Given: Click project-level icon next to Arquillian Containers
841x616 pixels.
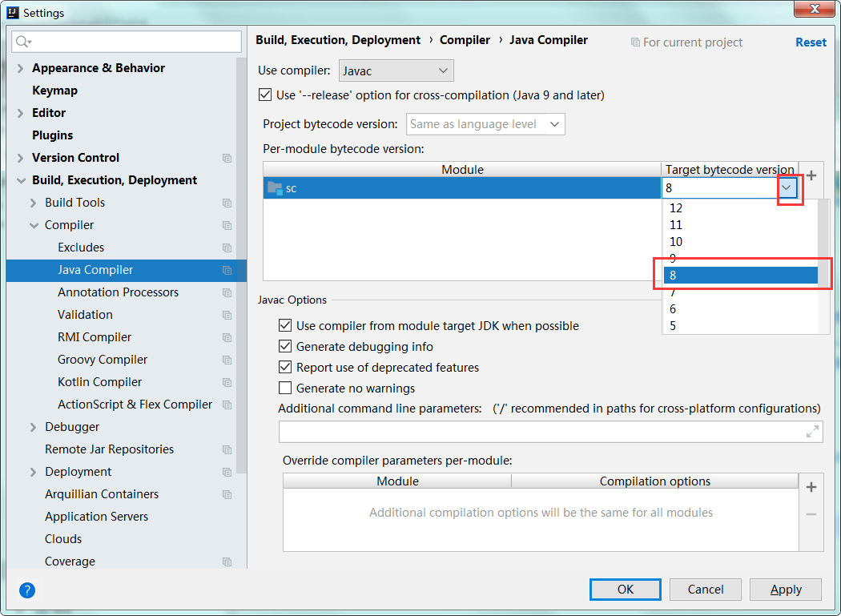Looking at the screenshot, I should point(227,495).
